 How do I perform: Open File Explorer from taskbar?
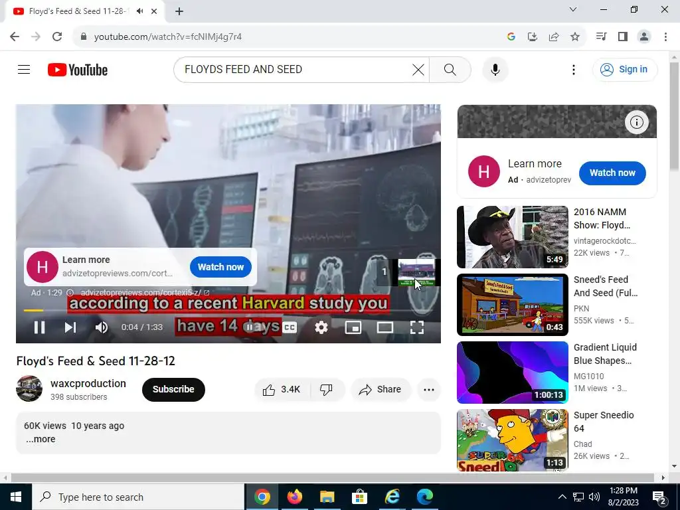tap(327, 497)
